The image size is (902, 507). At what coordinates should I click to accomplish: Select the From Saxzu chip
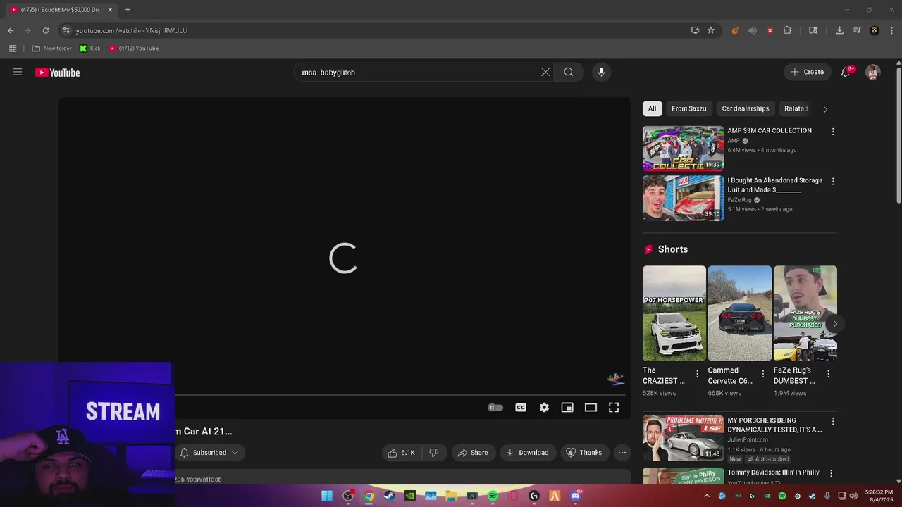pos(688,108)
